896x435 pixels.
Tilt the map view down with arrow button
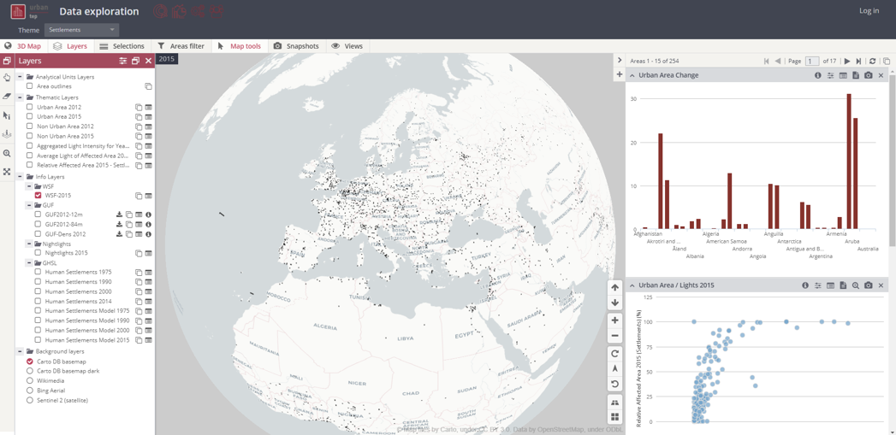click(614, 303)
